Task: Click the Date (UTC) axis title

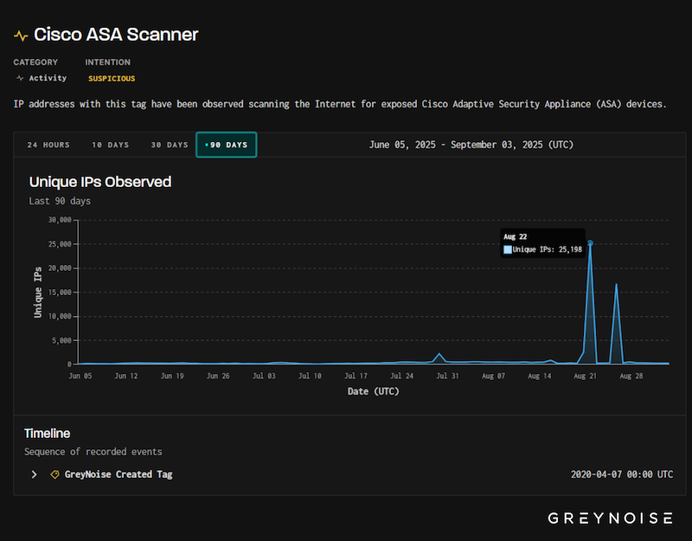Action: click(374, 391)
